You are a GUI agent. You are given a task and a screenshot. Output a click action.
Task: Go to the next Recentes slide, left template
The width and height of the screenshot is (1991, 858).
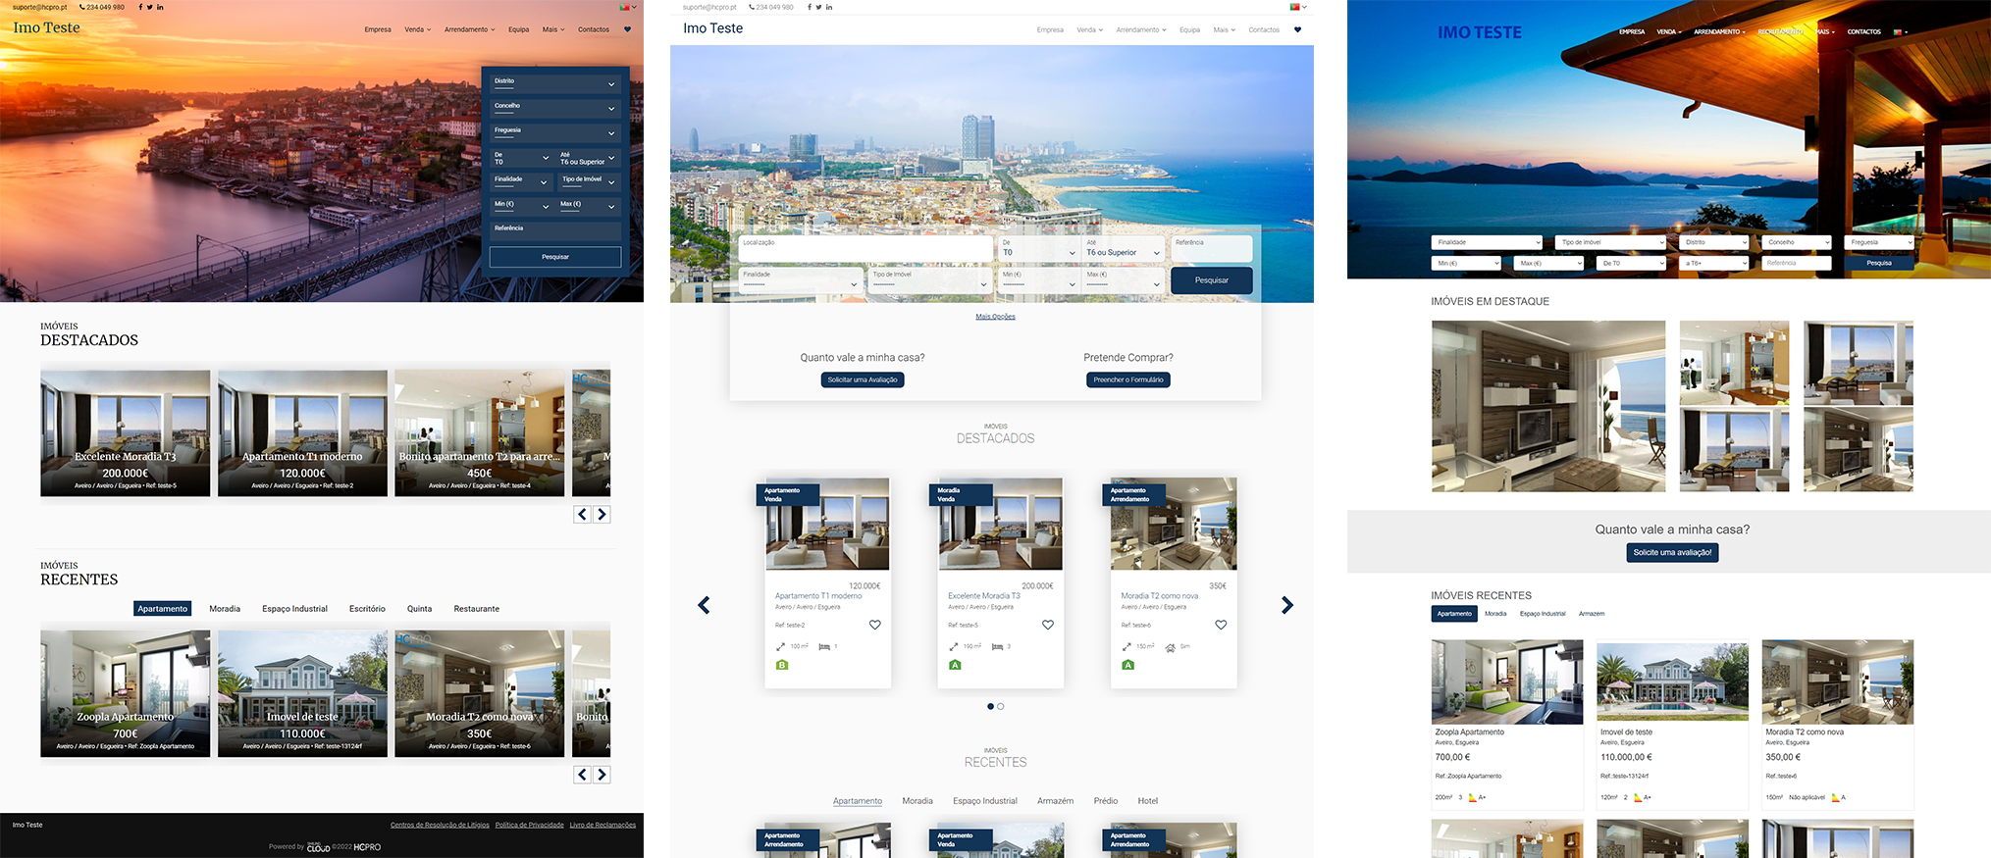click(x=602, y=775)
